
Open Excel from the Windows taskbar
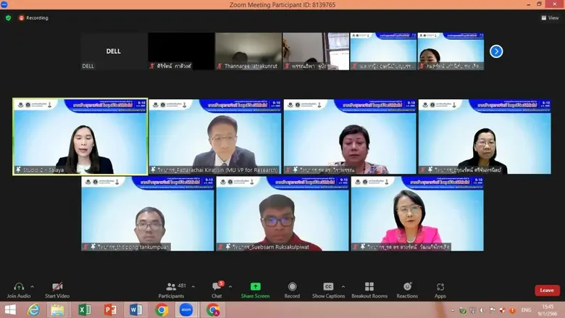(84, 310)
